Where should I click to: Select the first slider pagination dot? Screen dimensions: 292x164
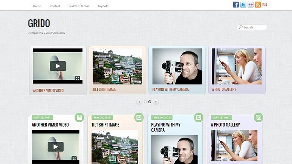(x=145, y=102)
